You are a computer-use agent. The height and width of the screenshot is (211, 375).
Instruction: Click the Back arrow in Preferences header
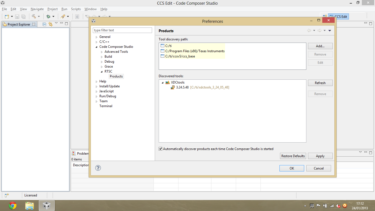click(x=309, y=30)
